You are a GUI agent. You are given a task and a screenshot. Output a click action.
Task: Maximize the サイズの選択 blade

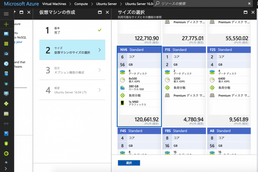245,12
